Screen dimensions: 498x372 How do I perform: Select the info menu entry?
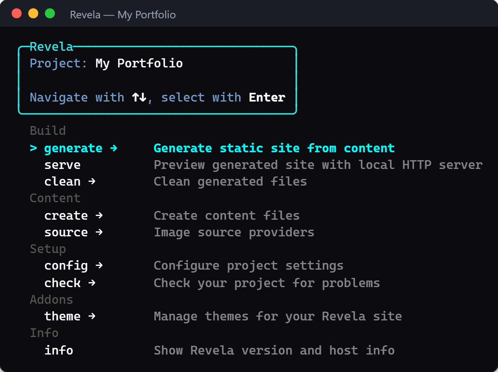[x=59, y=350]
